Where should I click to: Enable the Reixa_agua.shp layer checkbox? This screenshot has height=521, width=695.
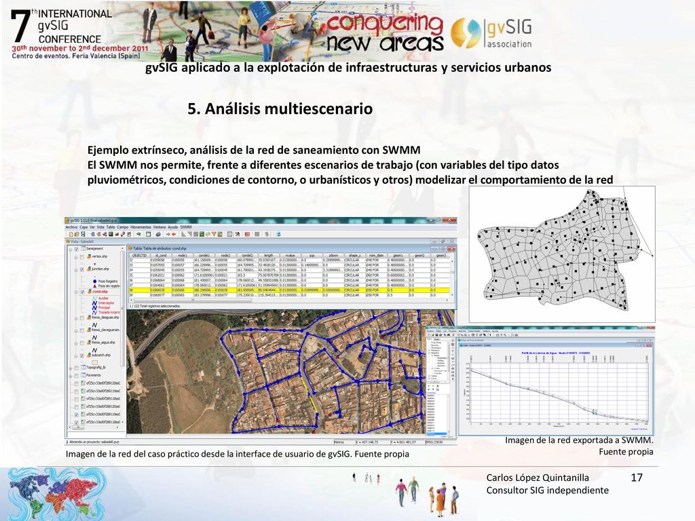pyautogui.click(x=82, y=343)
